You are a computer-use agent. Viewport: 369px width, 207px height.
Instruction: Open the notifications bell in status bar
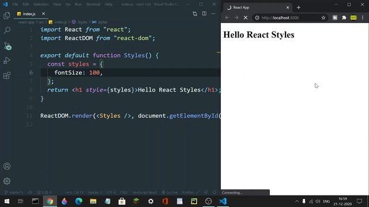pos(214,192)
